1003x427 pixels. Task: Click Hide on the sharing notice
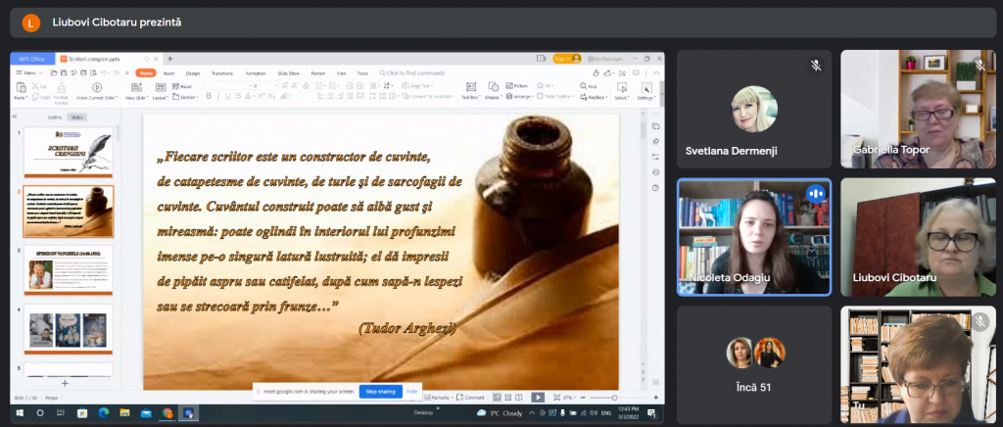[412, 391]
